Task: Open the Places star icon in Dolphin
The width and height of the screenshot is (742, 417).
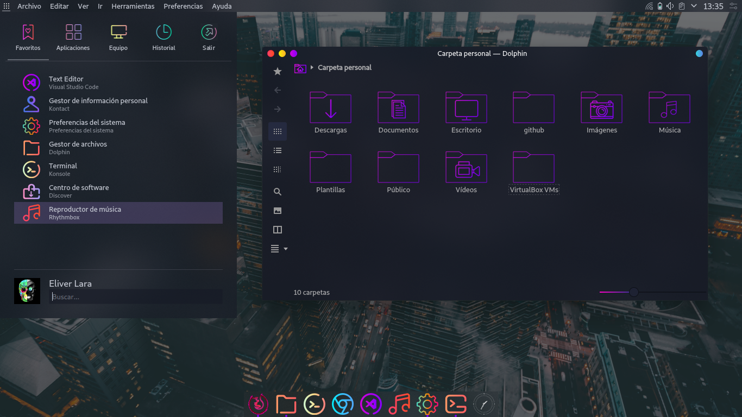Action: tap(278, 71)
